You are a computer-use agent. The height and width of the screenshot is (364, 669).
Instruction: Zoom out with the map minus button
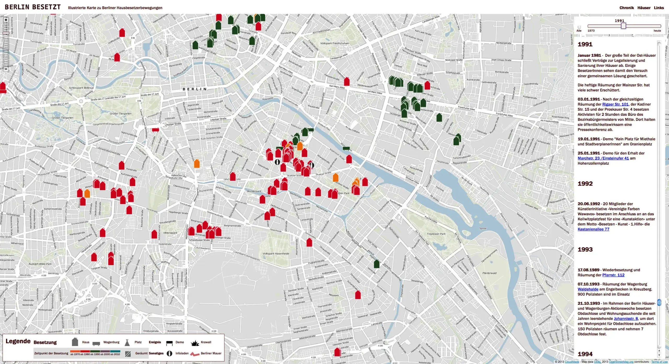click(x=6, y=69)
